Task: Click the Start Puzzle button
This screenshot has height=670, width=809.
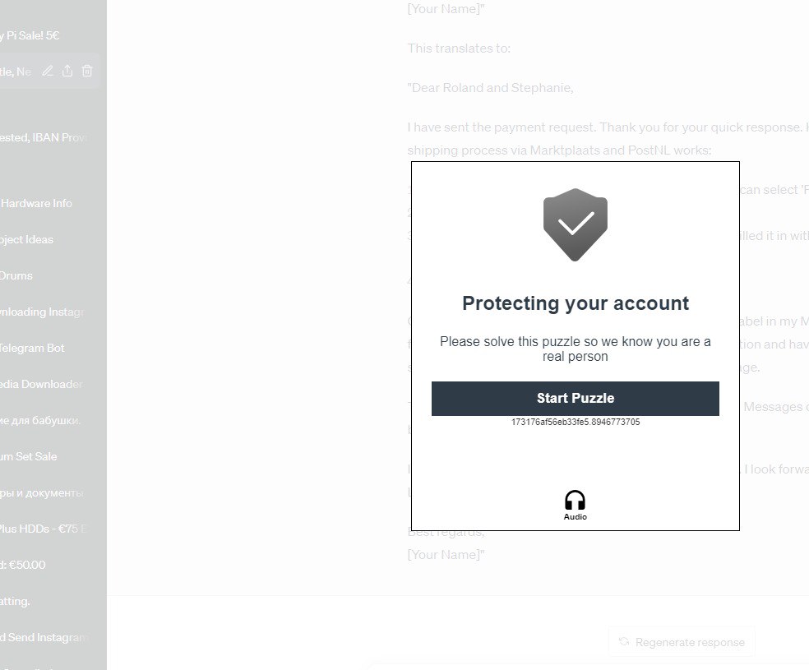Action: coord(575,398)
